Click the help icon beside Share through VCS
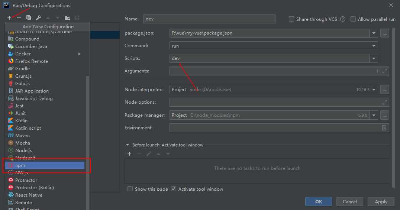 pyautogui.click(x=343, y=19)
